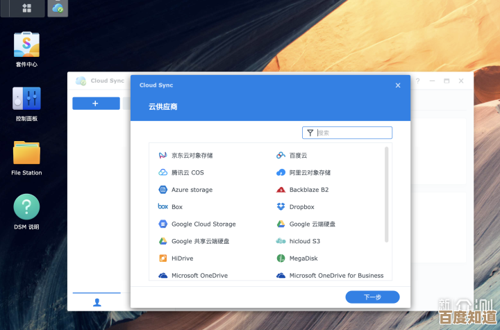Choose the Dropbox cloud provider
This screenshot has width=500, height=330.
pos(301,207)
